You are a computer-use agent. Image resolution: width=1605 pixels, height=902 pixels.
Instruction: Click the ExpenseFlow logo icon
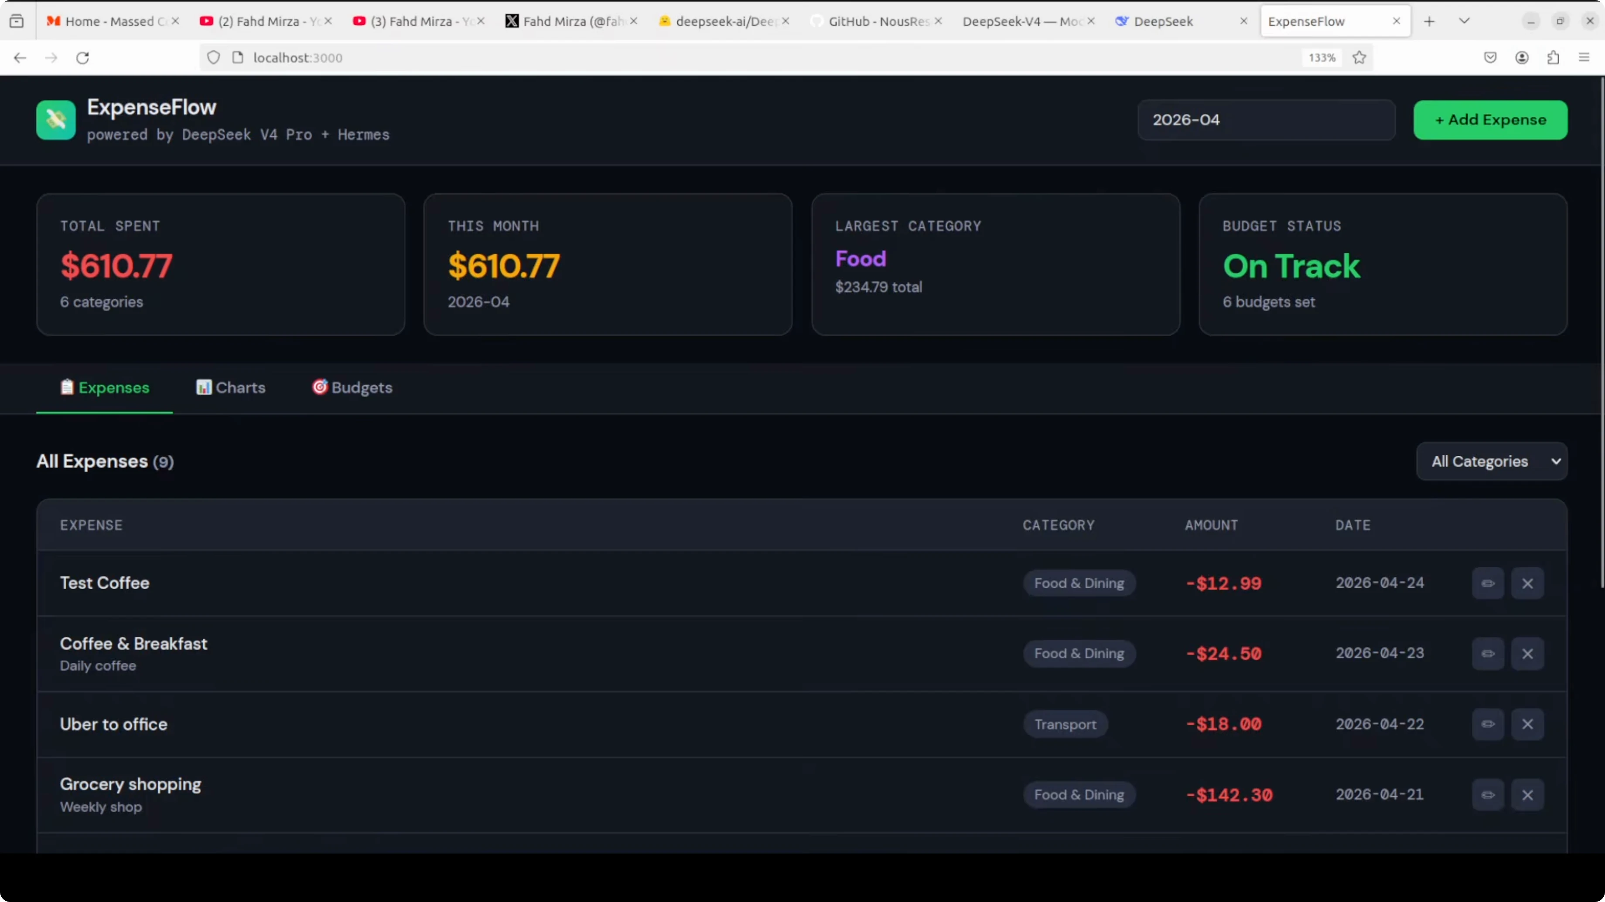pos(55,120)
